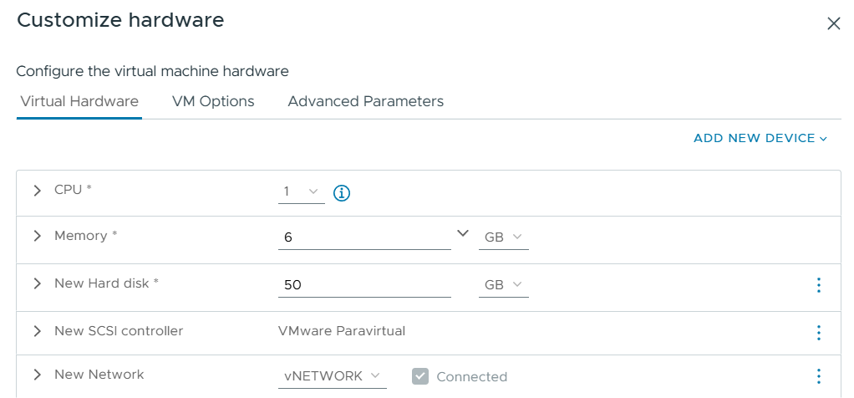Open New SCSI controller options menu
The image size is (854, 398).
(x=818, y=332)
